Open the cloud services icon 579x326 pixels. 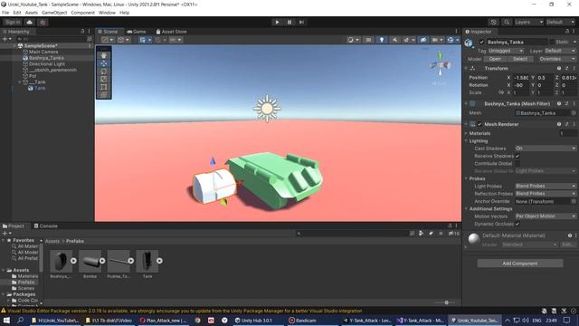pyautogui.click(x=30, y=22)
